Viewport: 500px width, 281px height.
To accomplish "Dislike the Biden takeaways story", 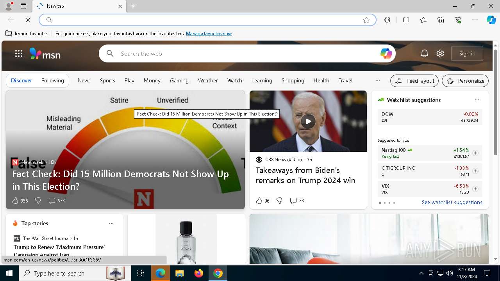I will (279, 201).
